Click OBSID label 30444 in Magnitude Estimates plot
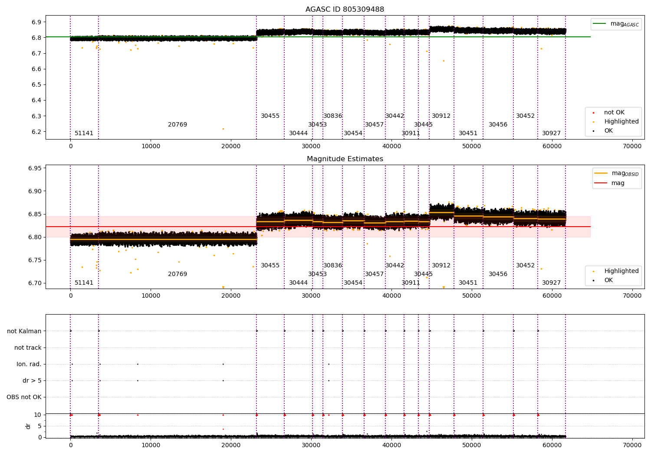The width and height of the screenshot is (651, 455). [x=298, y=283]
